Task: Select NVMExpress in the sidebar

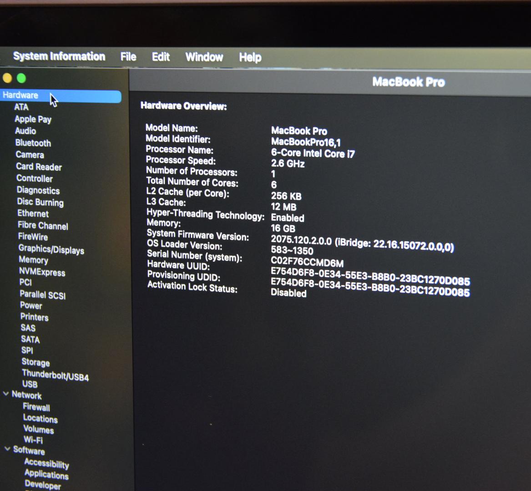Action: point(42,271)
